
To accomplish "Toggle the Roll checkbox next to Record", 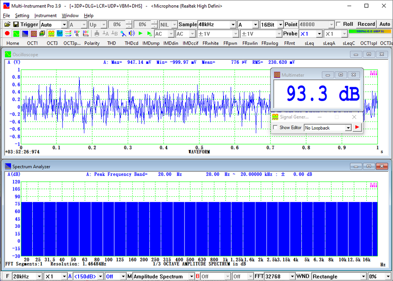I will [x=339, y=24].
